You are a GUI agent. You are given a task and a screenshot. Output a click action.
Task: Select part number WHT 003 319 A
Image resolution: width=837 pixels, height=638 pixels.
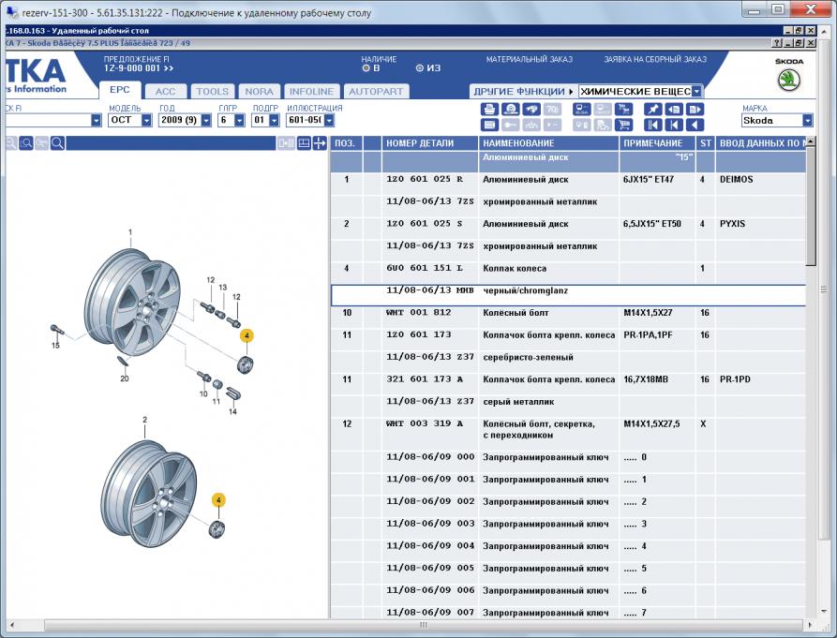click(425, 423)
